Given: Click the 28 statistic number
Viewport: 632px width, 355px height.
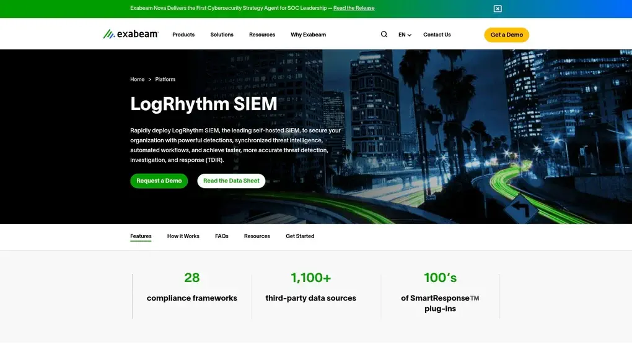Looking at the screenshot, I should tap(192, 278).
